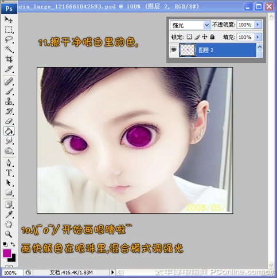The height and width of the screenshot is (278, 277).
Task: Select the Smudge tool
Action: 9,141
